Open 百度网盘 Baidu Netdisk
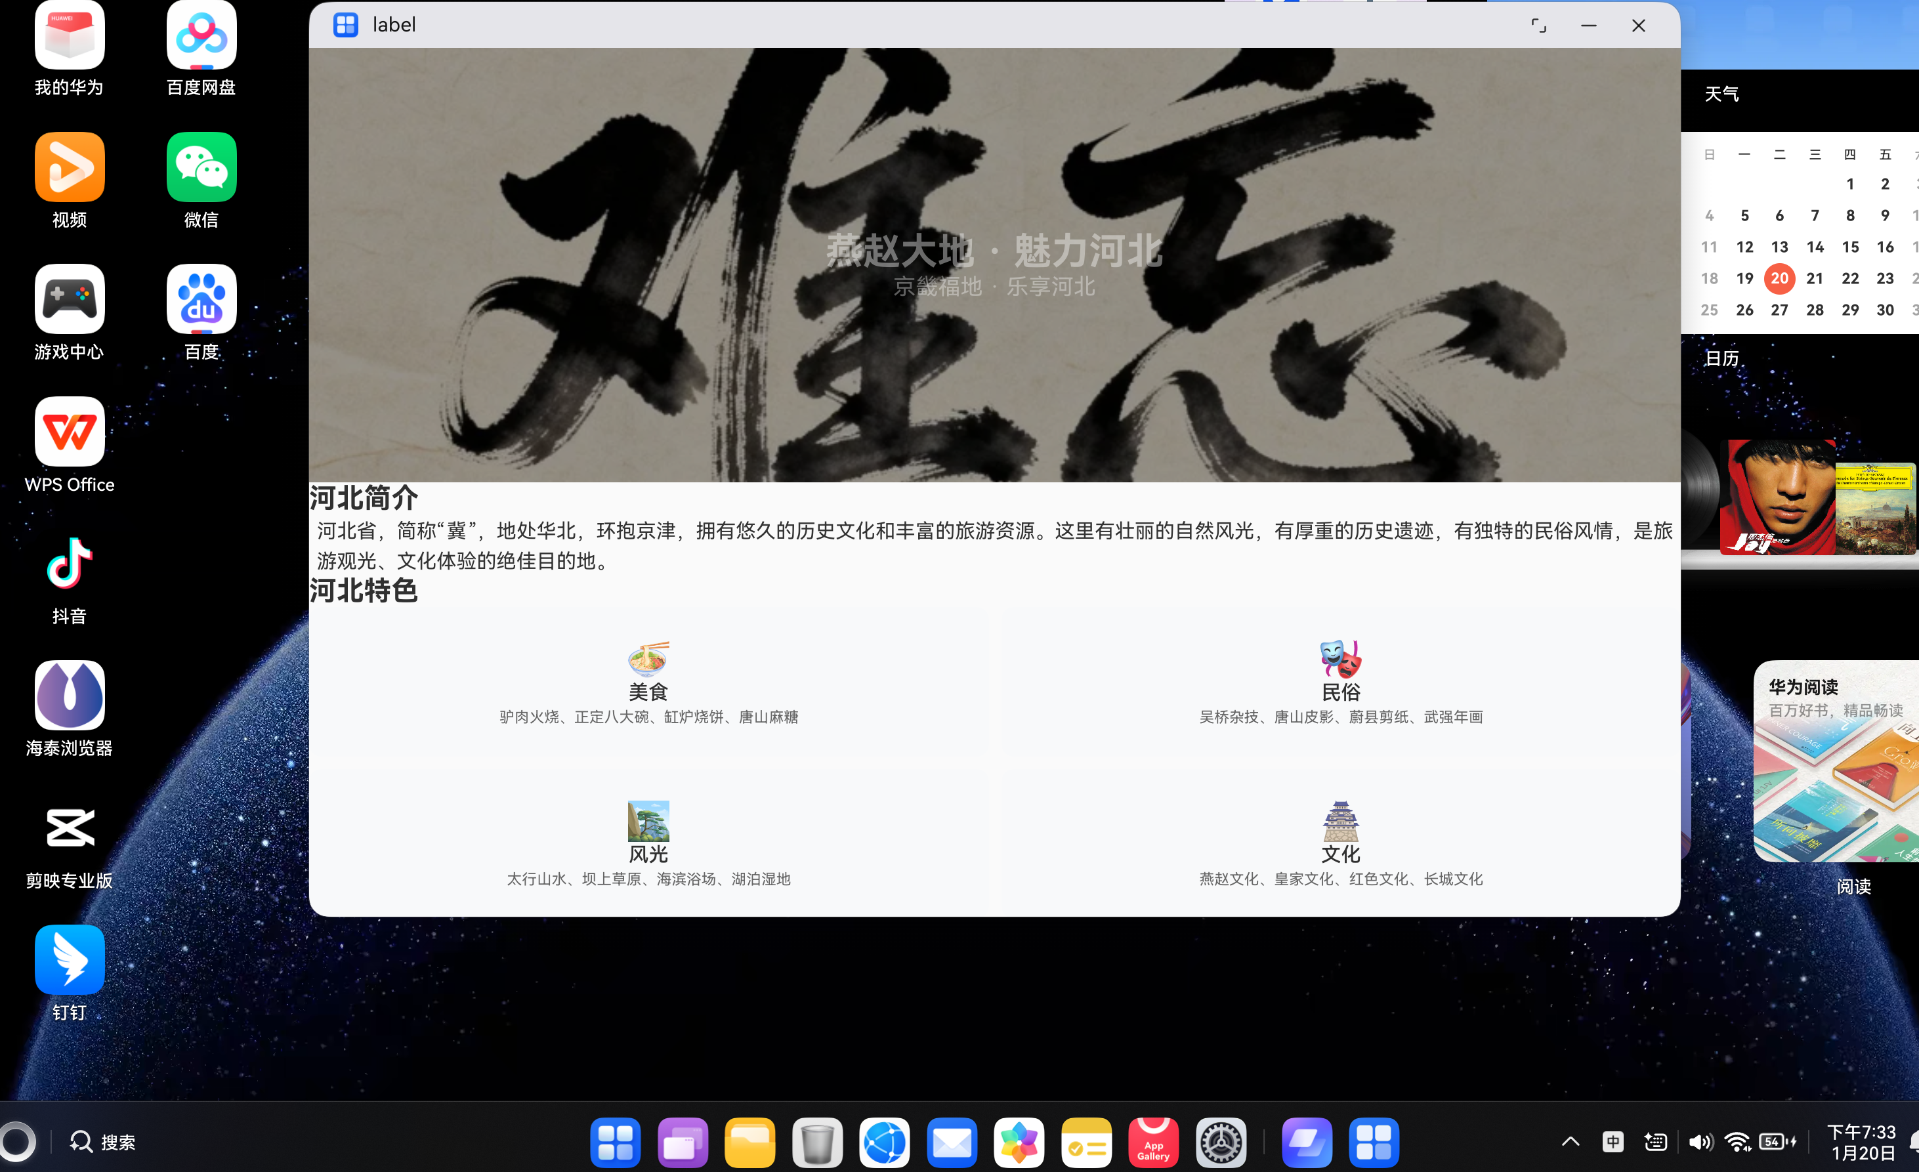1919x1172 pixels. pos(200,34)
